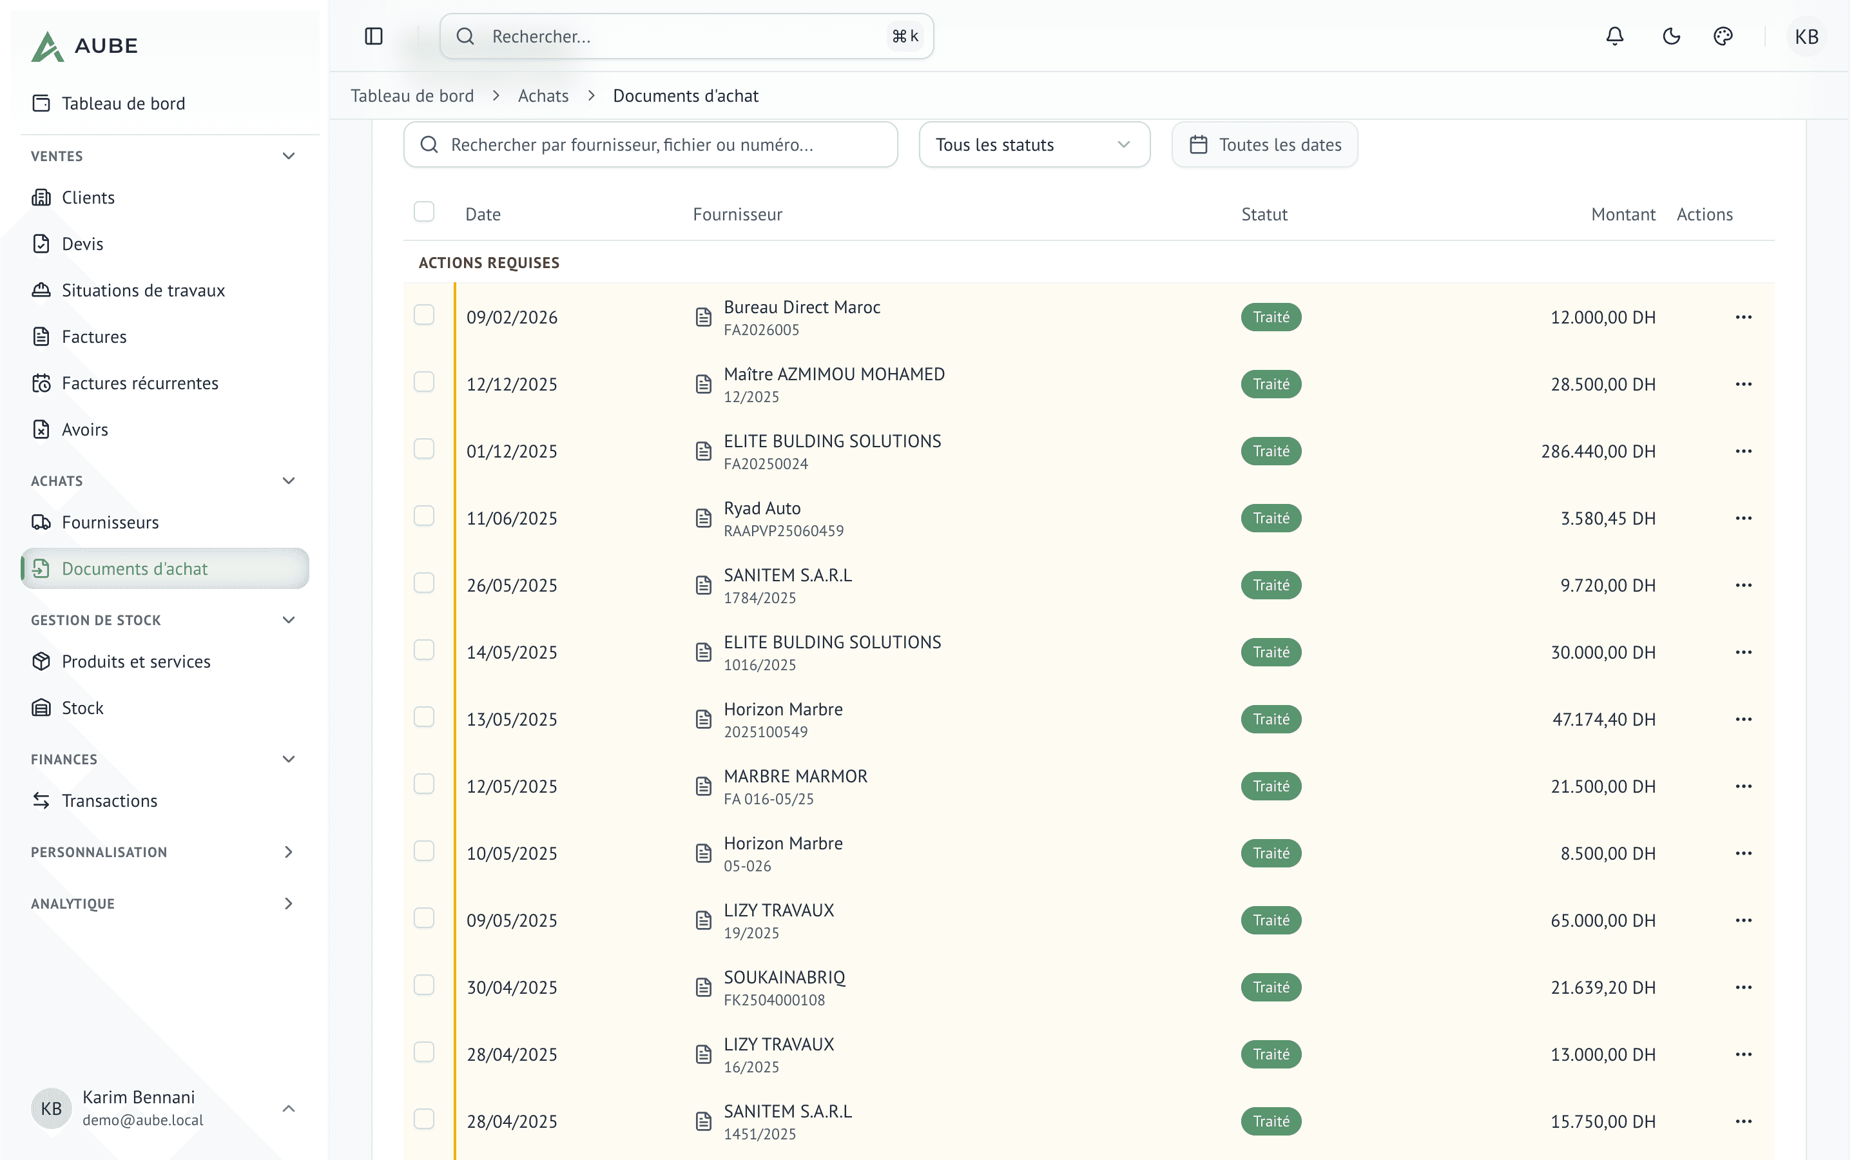
Task: Select checkbox for the 13/05/2025 row
Action: click(423, 717)
